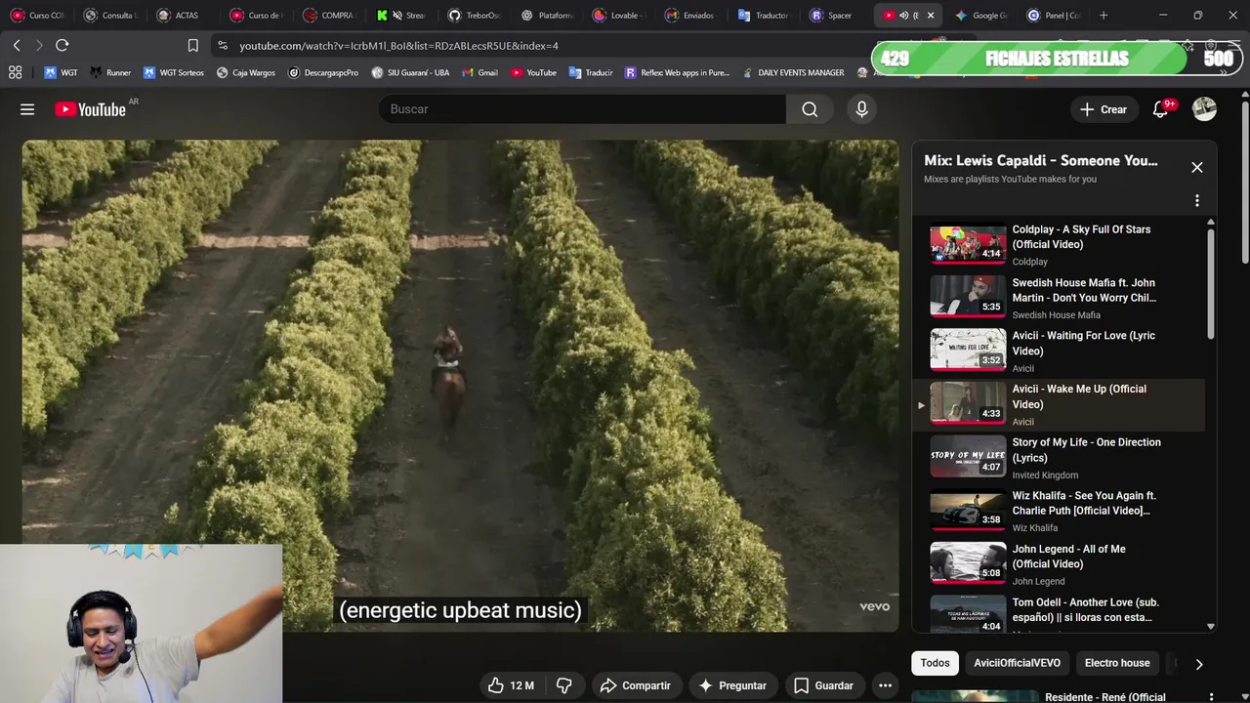Open Mix playlist options menu
1250x703 pixels.
pos(1197,200)
